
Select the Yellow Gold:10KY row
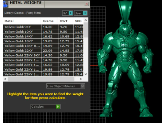click(x=43, y=32)
